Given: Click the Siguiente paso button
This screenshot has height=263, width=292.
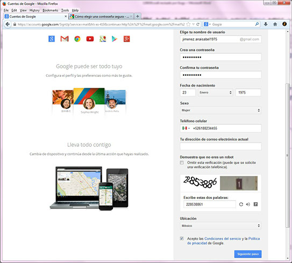Looking at the screenshot, I should [248, 254].
